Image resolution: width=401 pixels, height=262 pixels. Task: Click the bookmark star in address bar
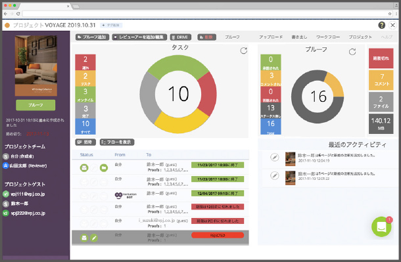pyautogui.click(x=390, y=14)
